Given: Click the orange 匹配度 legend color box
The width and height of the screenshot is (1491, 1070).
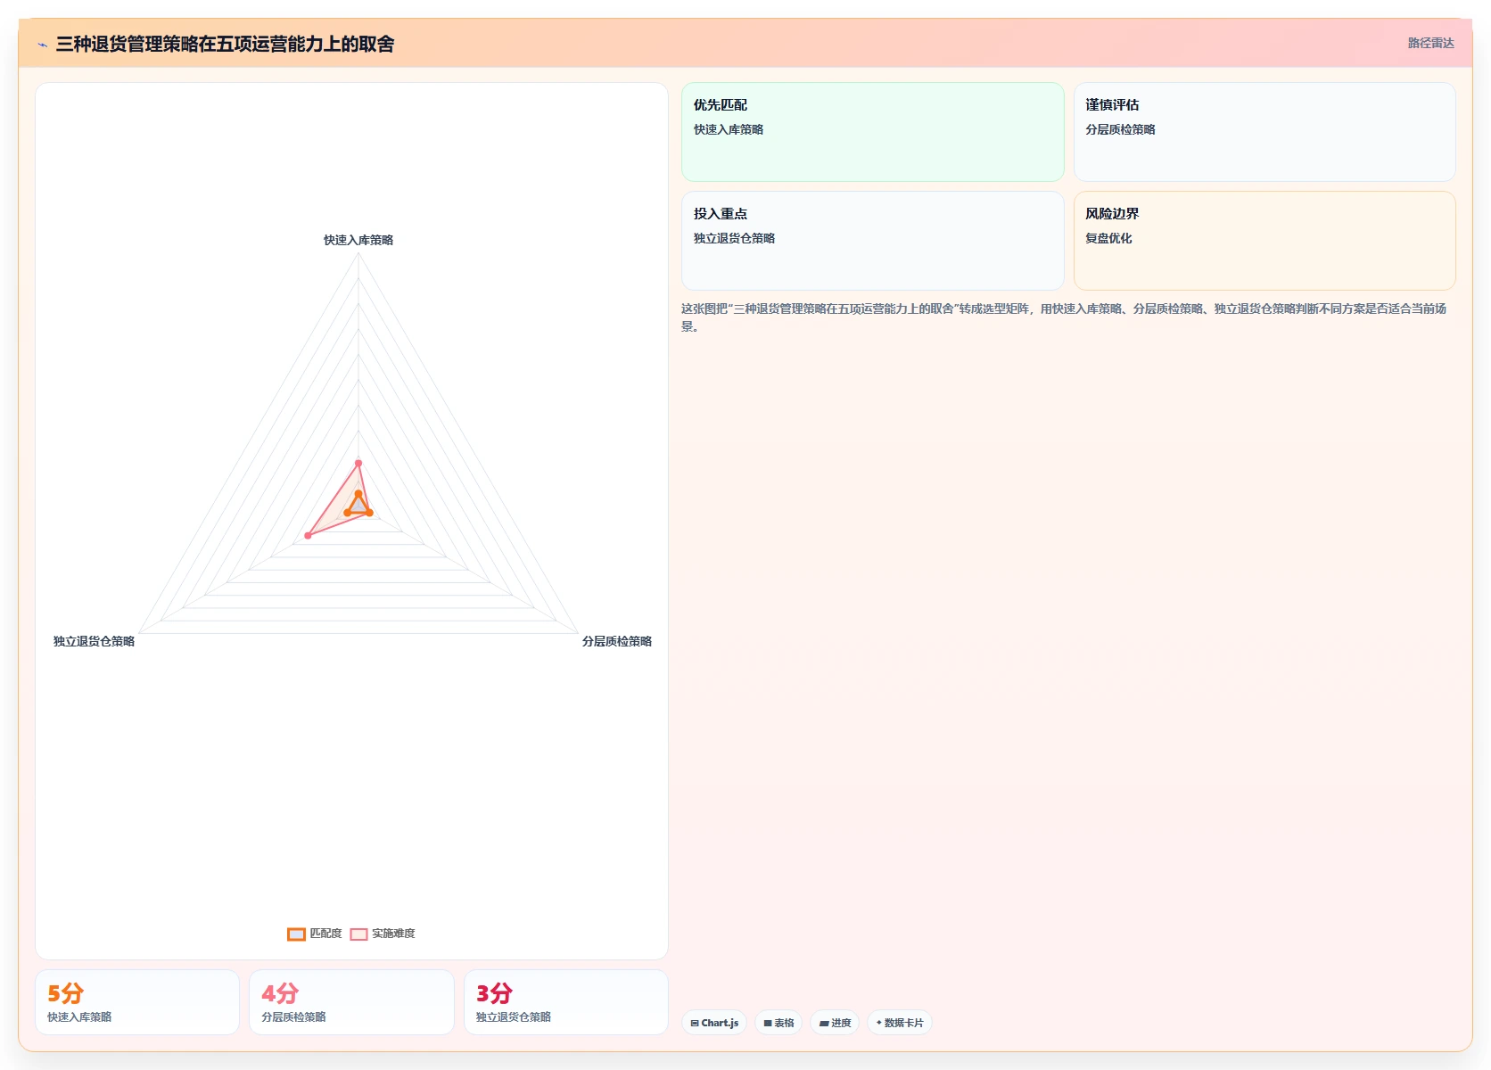Looking at the screenshot, I should coord(296,934).
